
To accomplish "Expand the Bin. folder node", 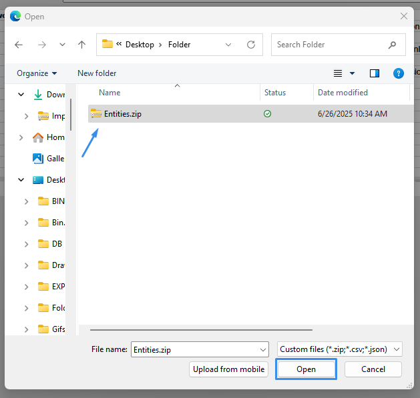I will (x=26, y=223).
